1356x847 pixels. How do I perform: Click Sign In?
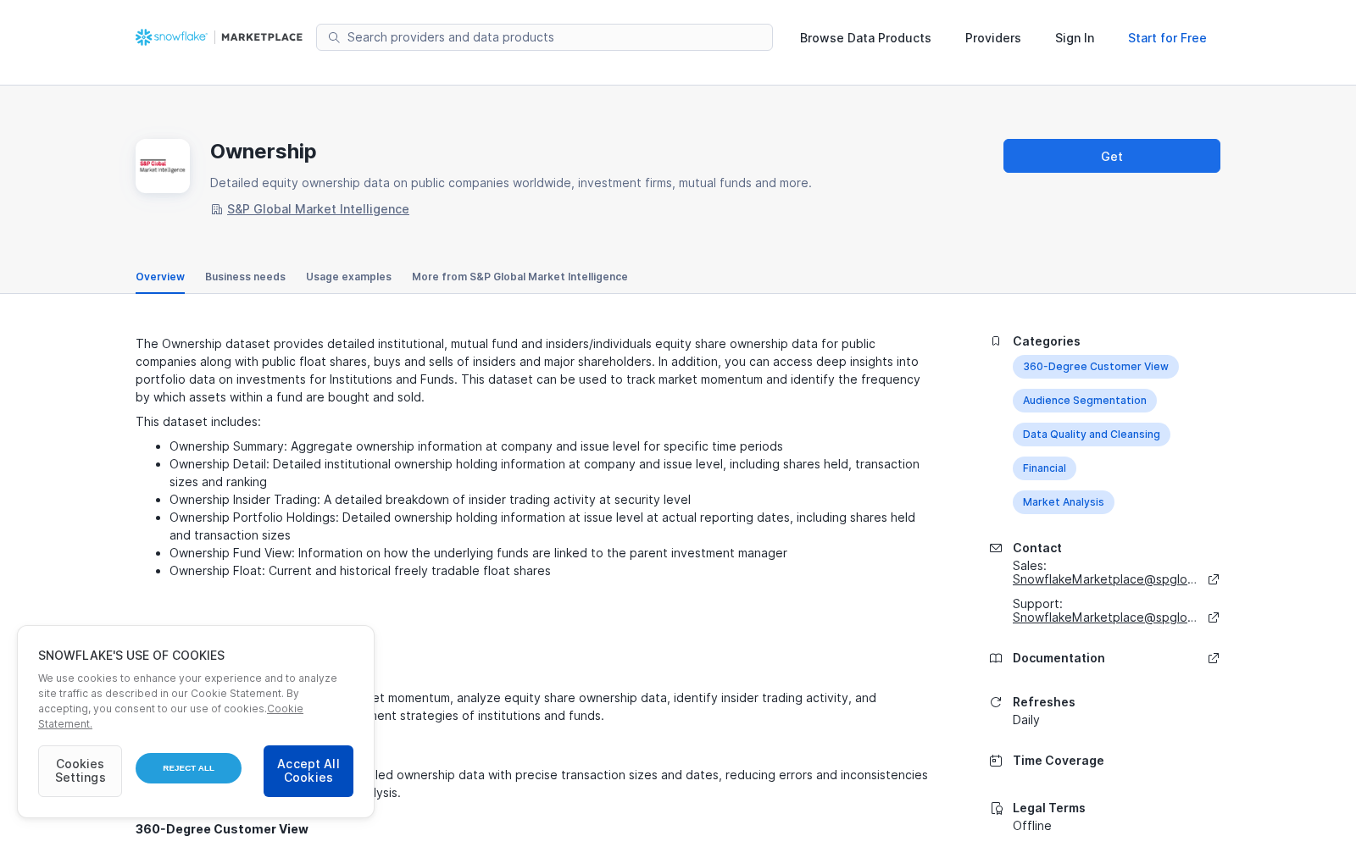tap(1075, 38)
